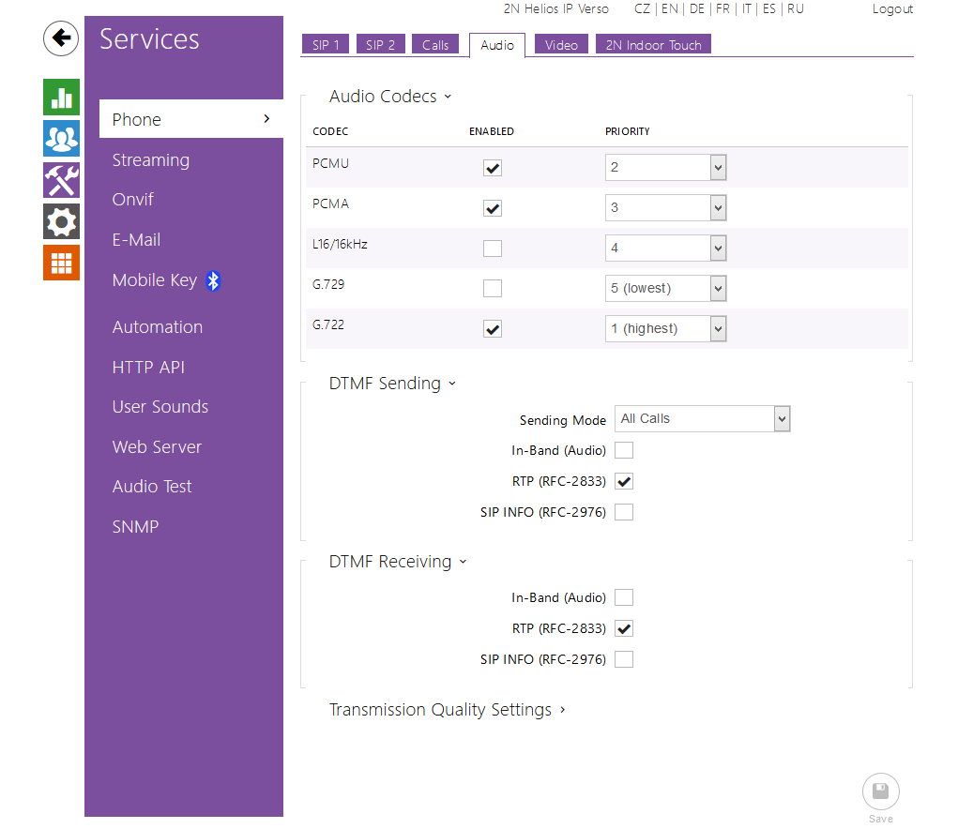Open Audio Test in the sidebar
This screenshot has height=829, width=958.
coord(152,487)
